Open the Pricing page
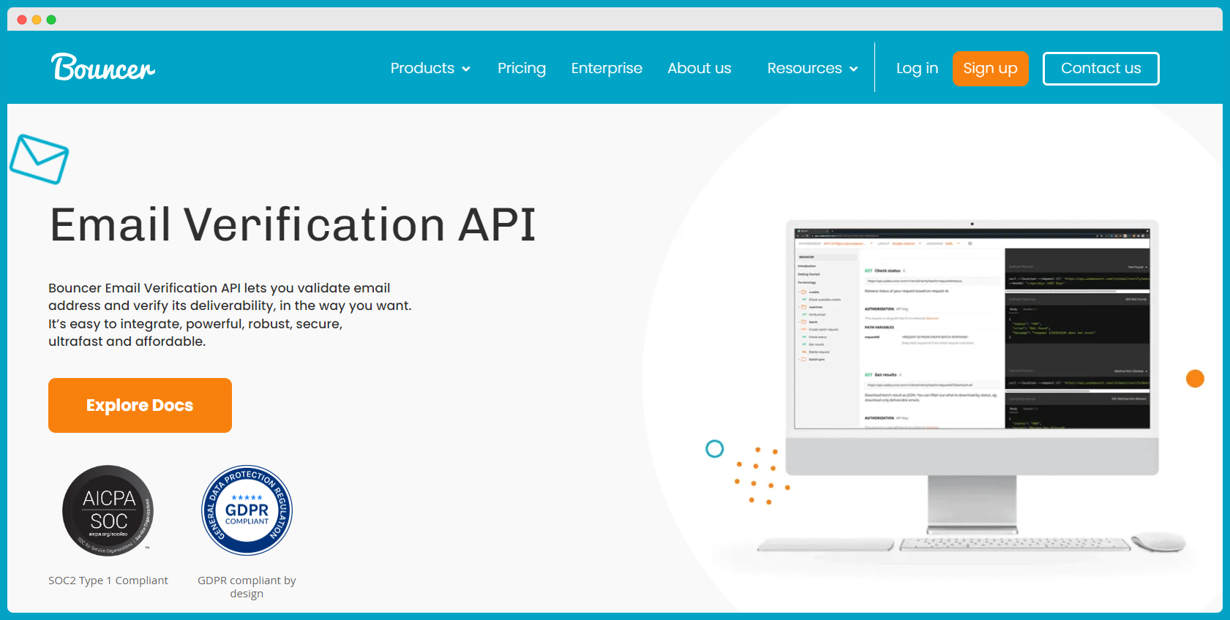1230x620 pixels. (522, 68)
